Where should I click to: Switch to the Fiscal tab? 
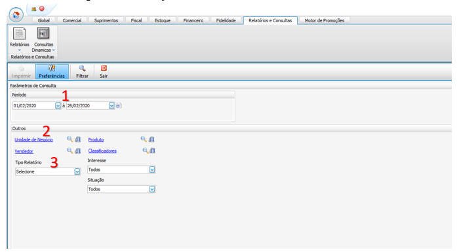click(136, 20)
